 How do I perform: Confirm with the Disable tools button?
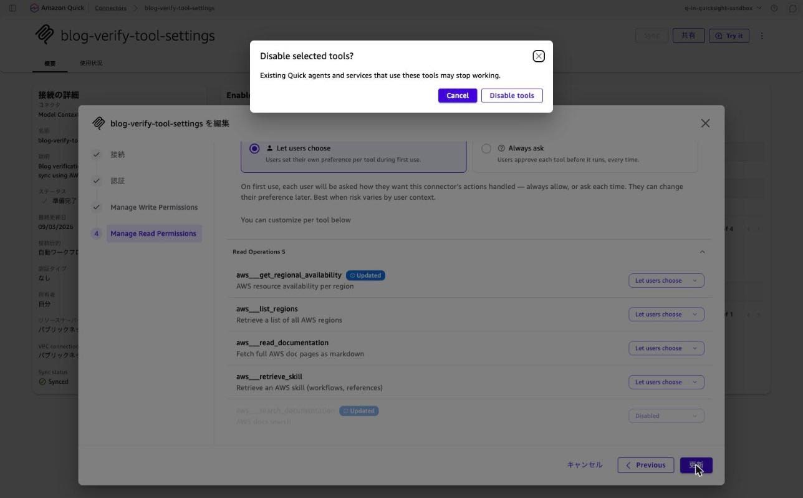(512, 95)
